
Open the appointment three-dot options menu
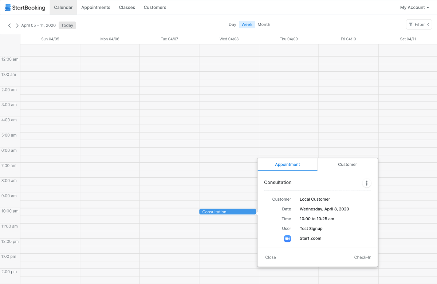[x=367, y=183]
